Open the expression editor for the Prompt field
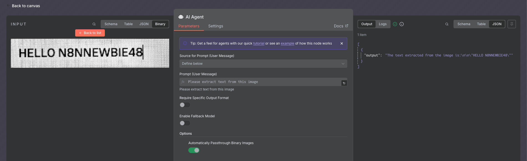 click(344, 83)
